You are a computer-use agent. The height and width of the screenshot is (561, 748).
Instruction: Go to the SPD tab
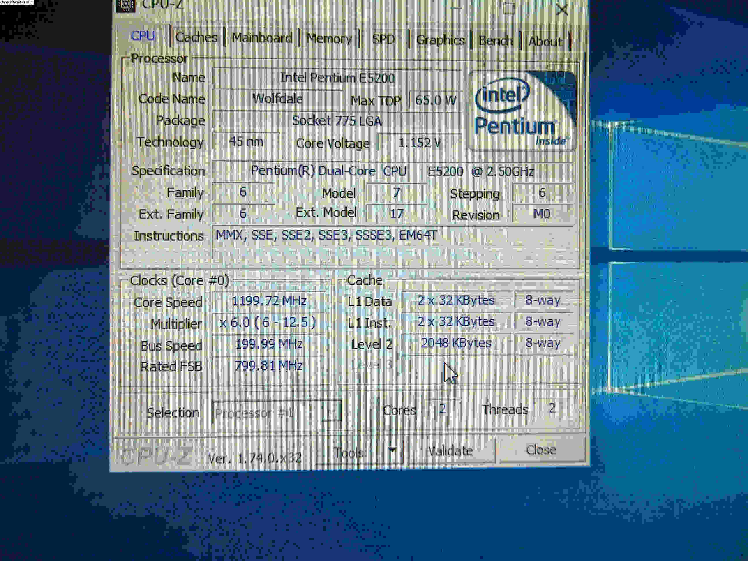pos(384,39)
